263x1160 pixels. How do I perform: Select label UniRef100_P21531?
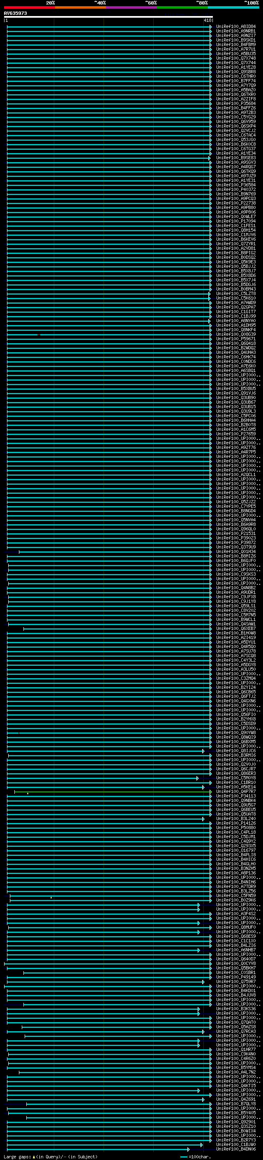pos(235,534)
